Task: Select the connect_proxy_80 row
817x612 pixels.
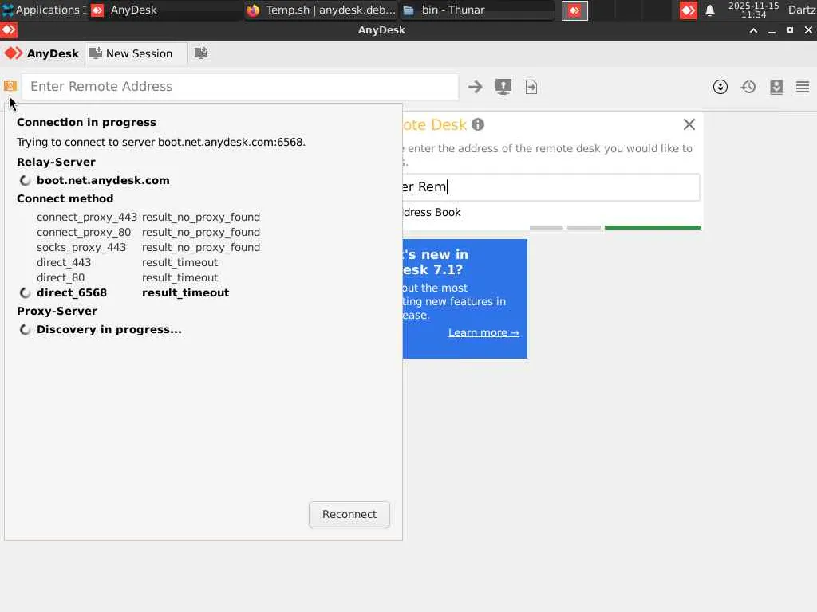Action: (x=148, y=232)
